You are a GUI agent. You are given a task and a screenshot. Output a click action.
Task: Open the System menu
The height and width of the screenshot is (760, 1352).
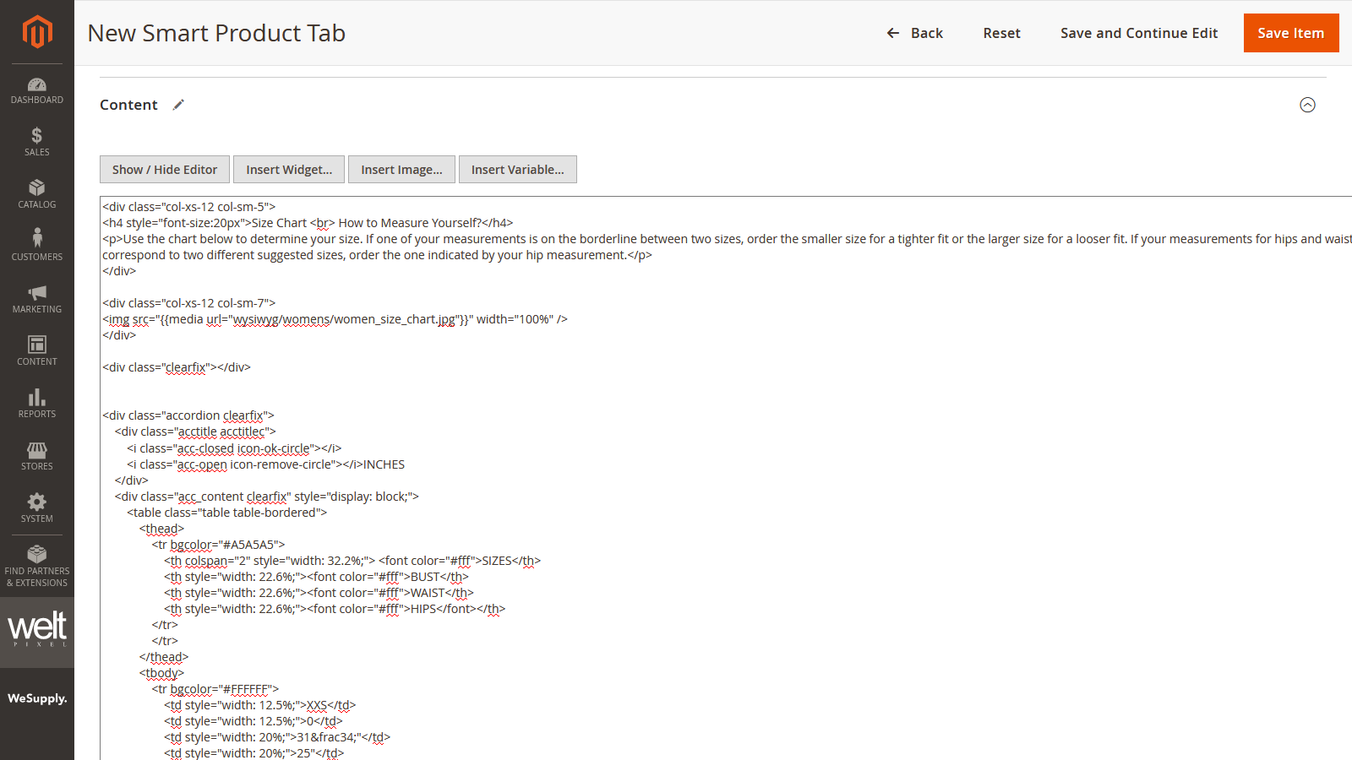pos(37,509)
